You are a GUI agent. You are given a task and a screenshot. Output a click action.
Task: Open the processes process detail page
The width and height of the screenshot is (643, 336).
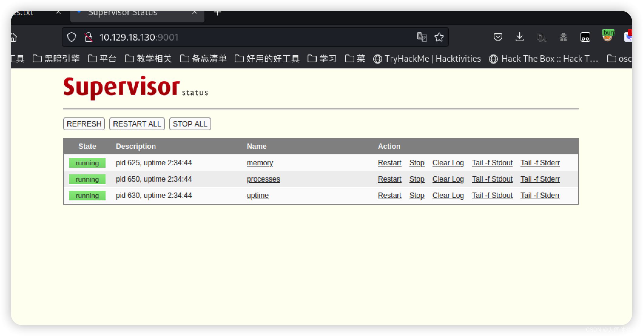[263, 179]
